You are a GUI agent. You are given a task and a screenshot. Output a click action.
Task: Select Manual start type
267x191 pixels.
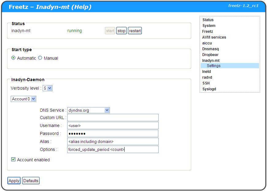click(40, 58)
